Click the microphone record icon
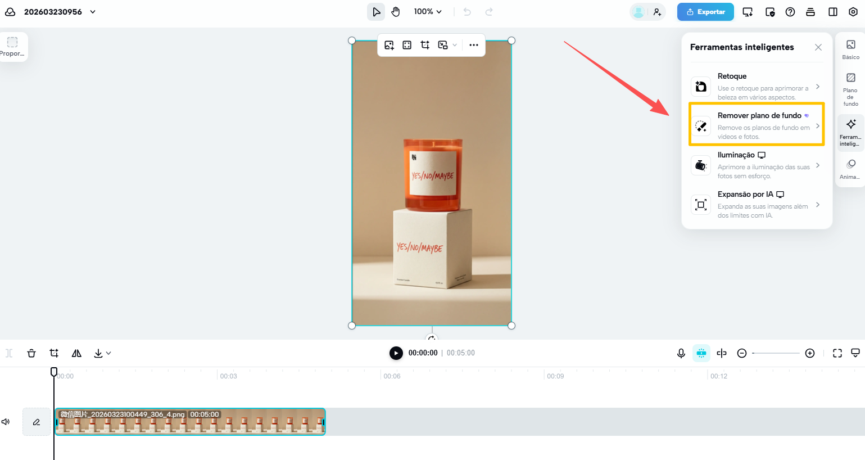The height and width of the screenshot is (460, 865). coord(681,353)
